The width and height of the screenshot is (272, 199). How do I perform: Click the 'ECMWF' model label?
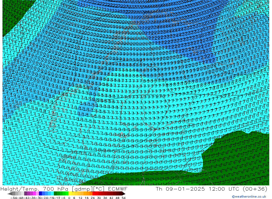click(118, 189)
